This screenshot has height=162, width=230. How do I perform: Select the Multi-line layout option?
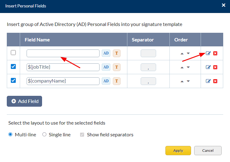point(11,134)
